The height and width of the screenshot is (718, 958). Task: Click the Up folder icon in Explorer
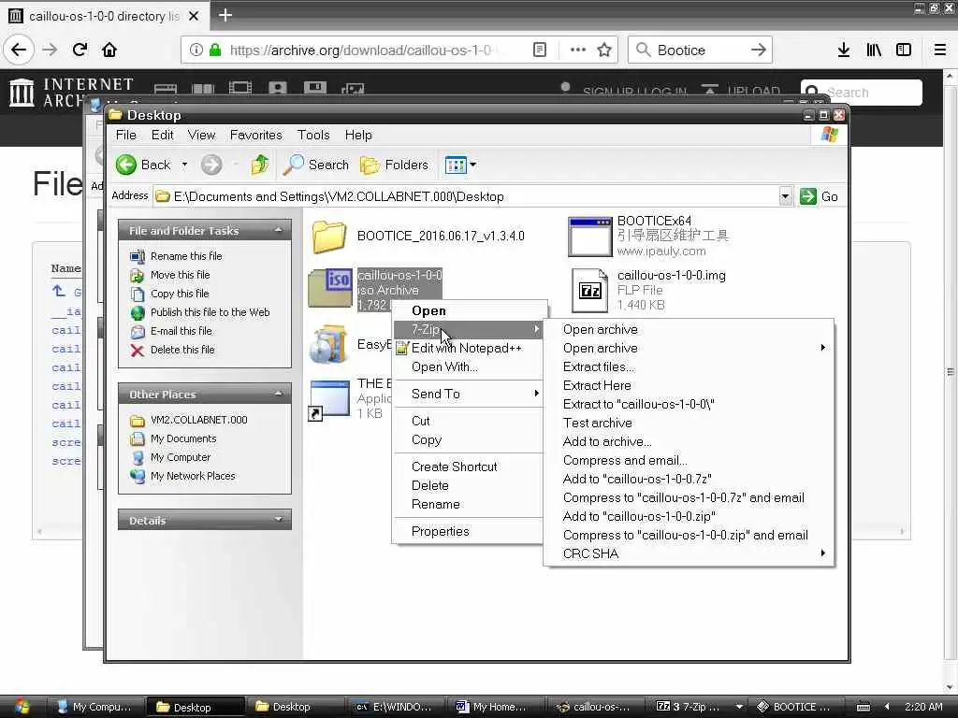click(x=260, y=165)
